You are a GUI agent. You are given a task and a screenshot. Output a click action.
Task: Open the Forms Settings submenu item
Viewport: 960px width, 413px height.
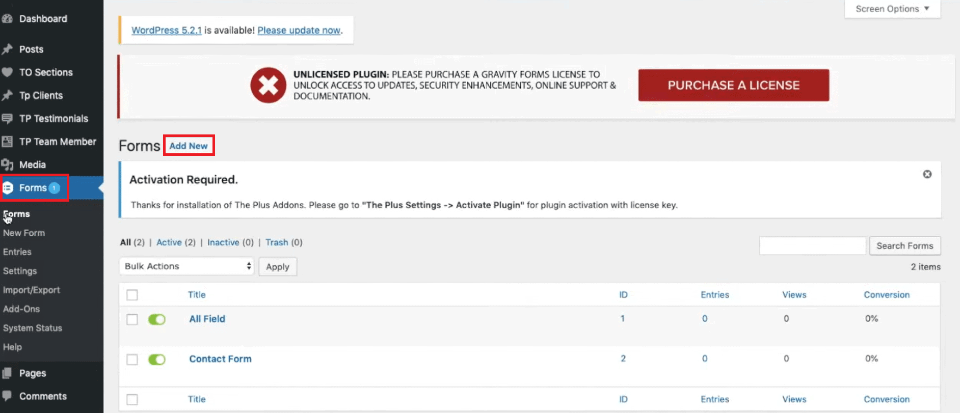click(20, 271)
